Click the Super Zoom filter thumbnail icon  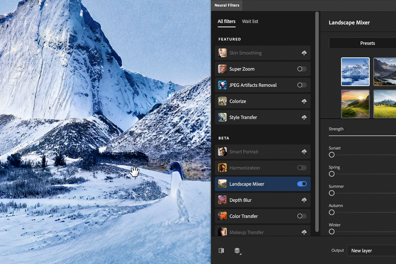tap(222, 69)
